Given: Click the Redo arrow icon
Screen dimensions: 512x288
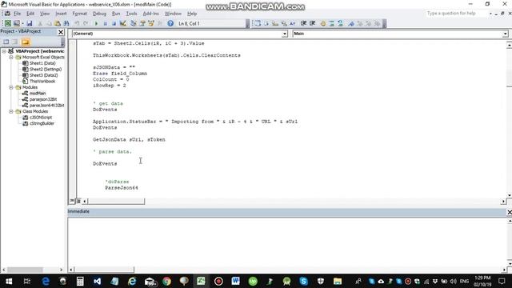Looking at the screenshot, I should click(86, 23).
